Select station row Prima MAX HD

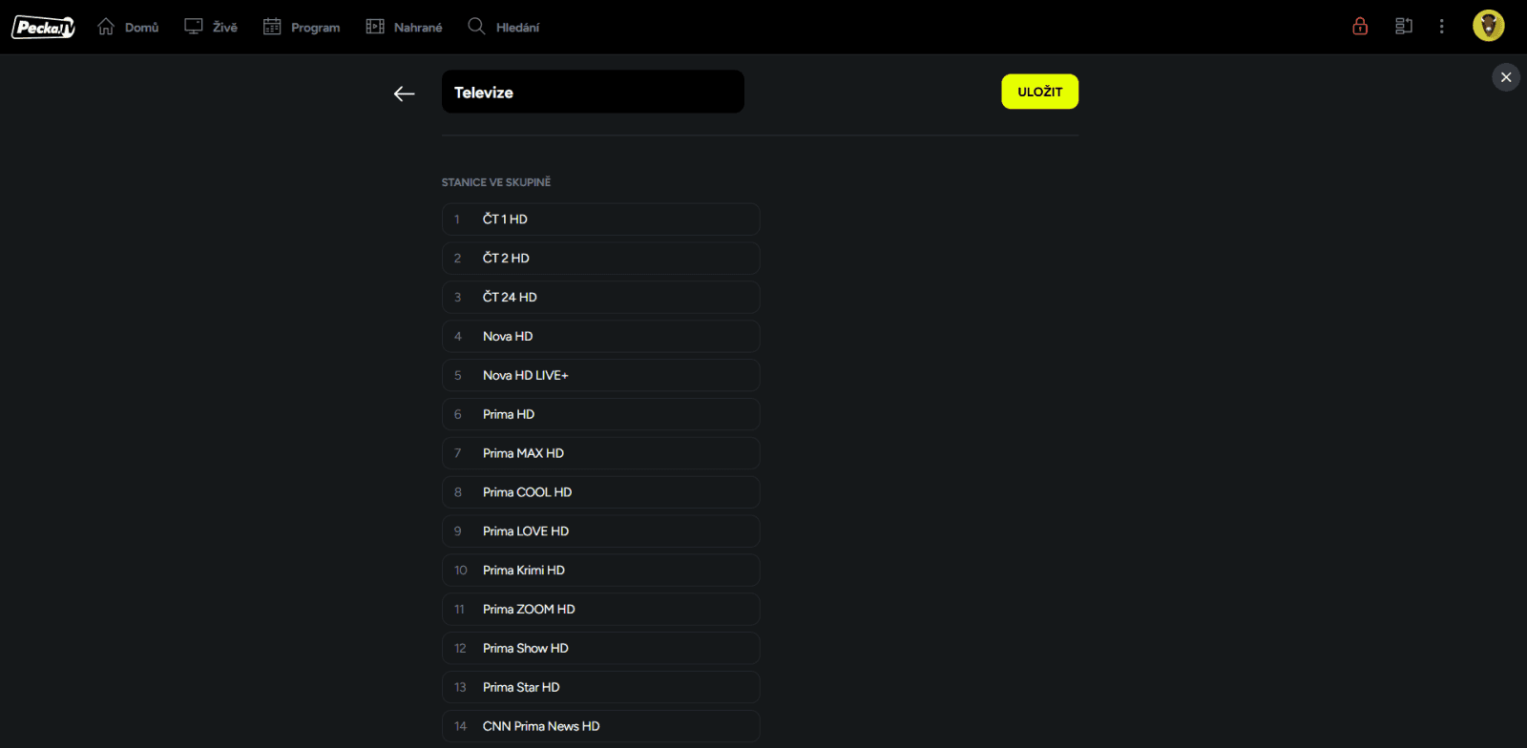coord(600,454)
